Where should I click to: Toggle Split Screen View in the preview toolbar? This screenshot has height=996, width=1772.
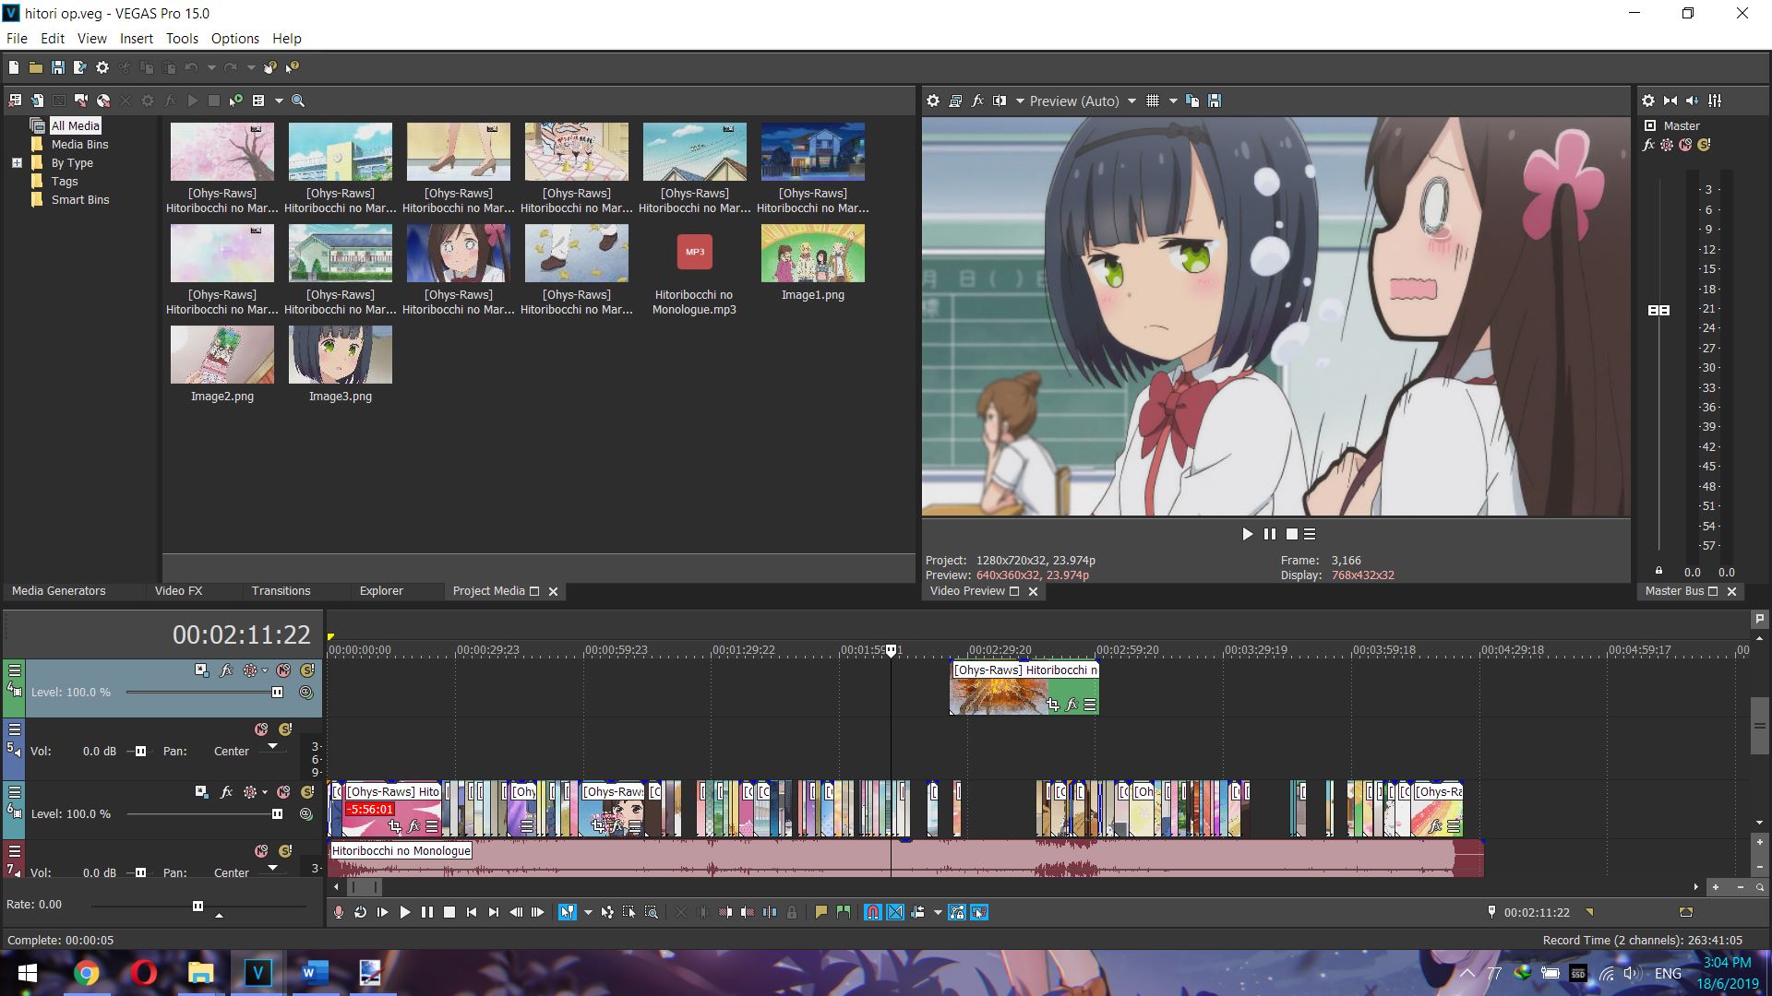click(x=1000, y=101)
